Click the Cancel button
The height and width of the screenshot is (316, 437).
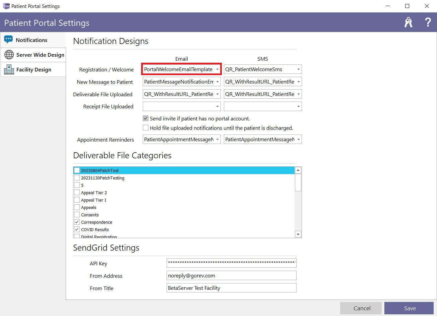[361, 308]
